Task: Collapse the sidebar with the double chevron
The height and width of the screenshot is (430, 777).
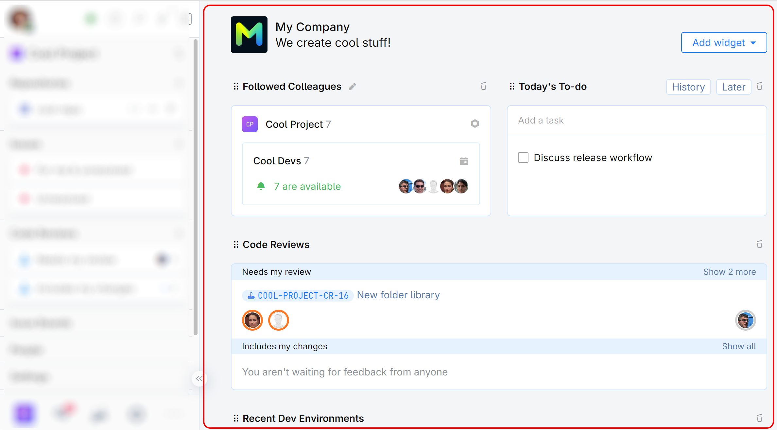Action: click(x=199, y=379)
